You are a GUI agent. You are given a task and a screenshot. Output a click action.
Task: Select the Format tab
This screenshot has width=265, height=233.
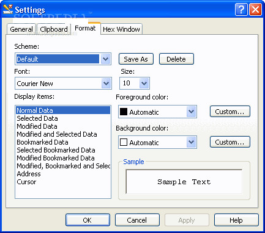[85, 28]
